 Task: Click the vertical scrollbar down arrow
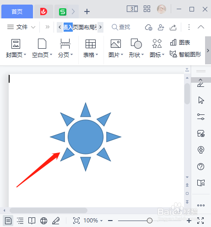pyautogui.click(x=187, y=177)
